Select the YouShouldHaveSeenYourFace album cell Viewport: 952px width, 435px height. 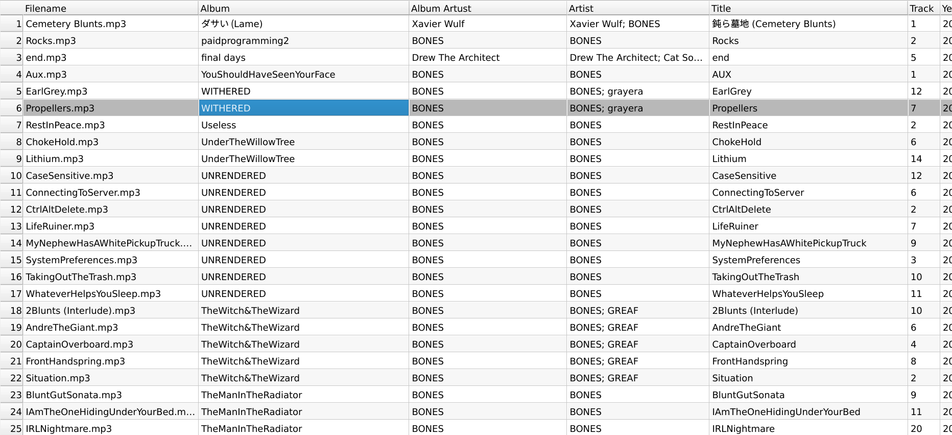pyautogui.click(x=303, y=75)
